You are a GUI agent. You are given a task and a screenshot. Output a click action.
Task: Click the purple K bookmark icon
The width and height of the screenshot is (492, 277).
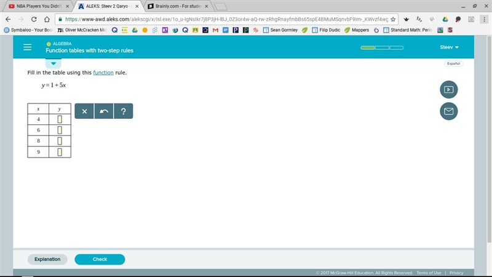coord(165,30)
